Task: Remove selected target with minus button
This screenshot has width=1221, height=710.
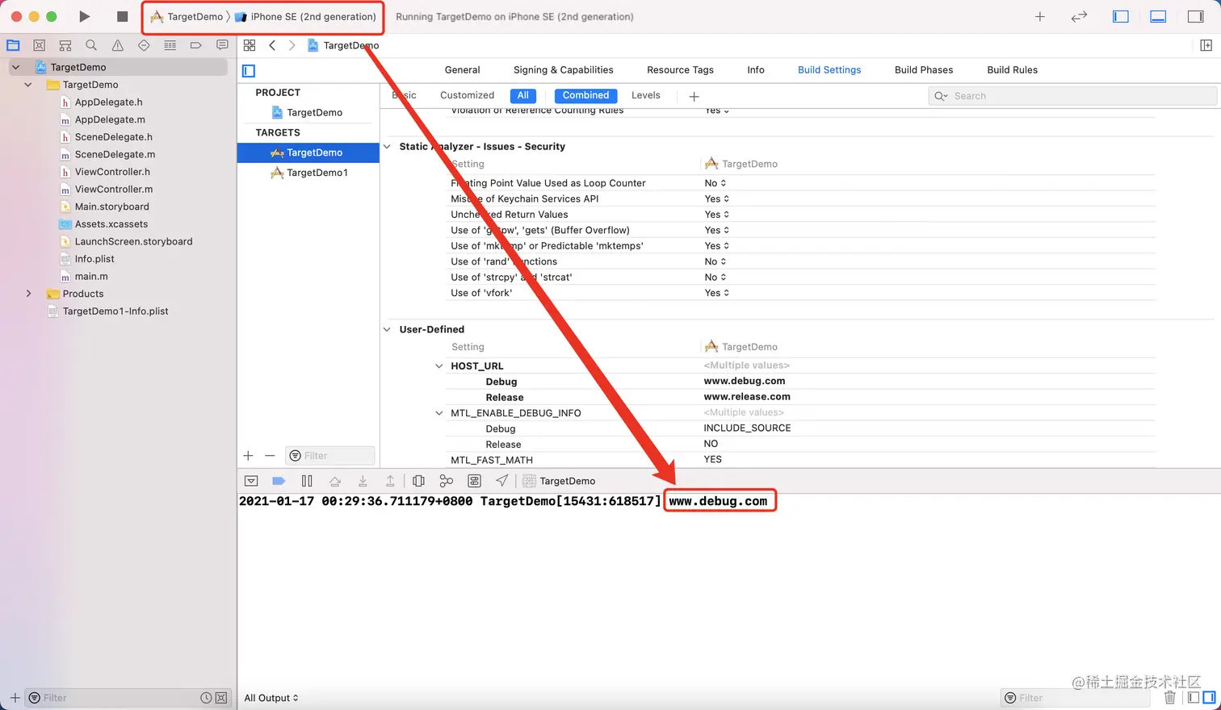Action: pos(270,456)
